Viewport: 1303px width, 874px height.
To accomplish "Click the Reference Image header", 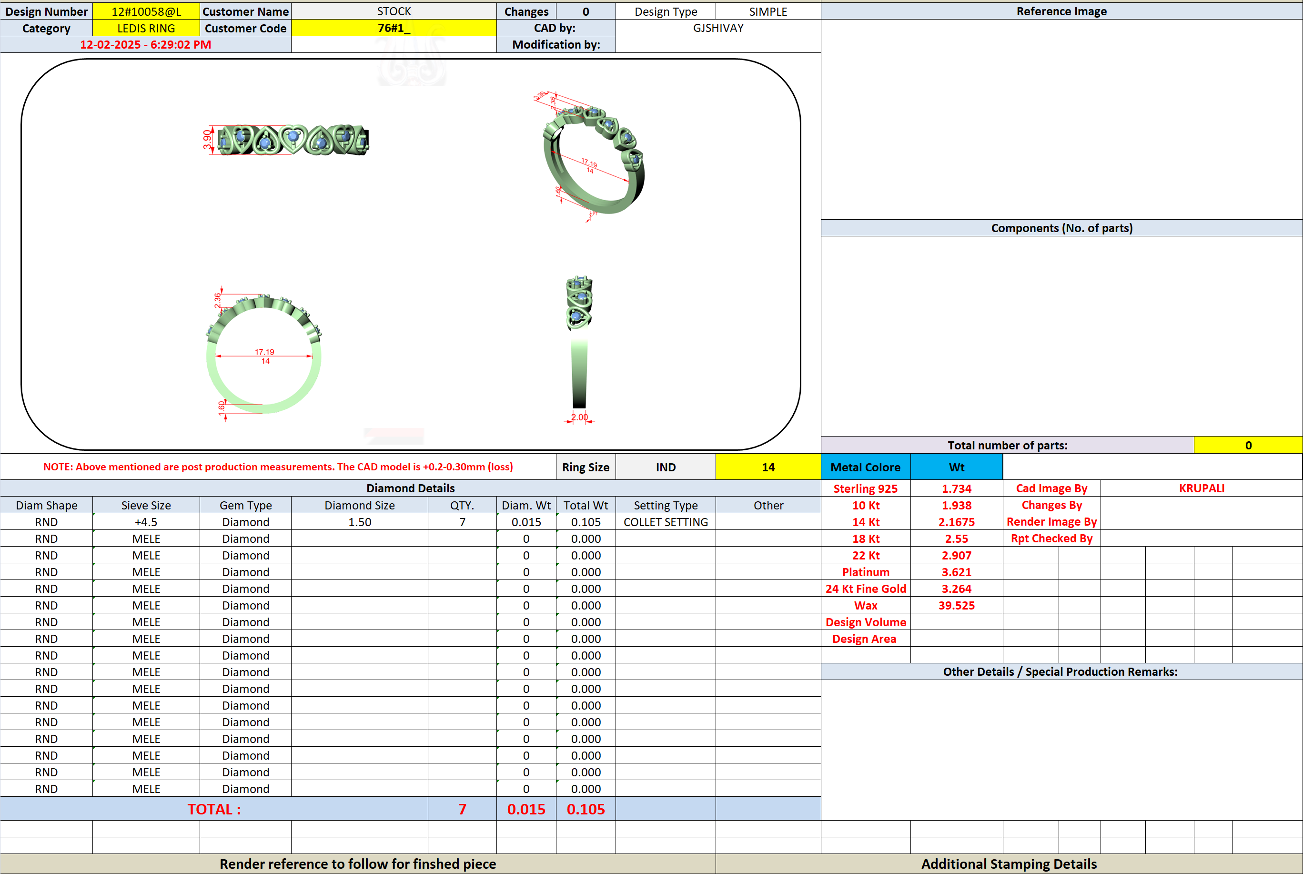I will pyautogui.click(x=1062, y=11).
